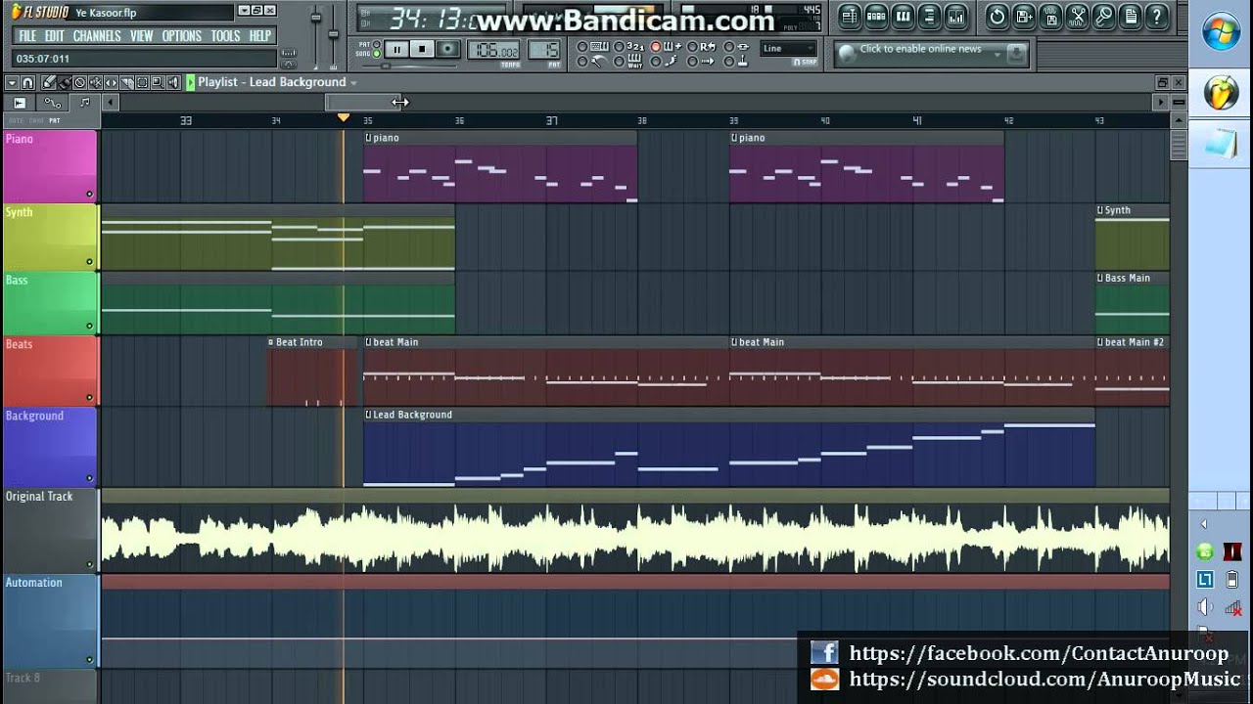
Task: Toggle wait for input option
Action: 635,61
